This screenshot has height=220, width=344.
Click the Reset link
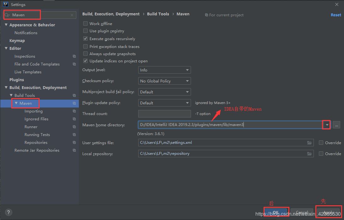[336, 15]
